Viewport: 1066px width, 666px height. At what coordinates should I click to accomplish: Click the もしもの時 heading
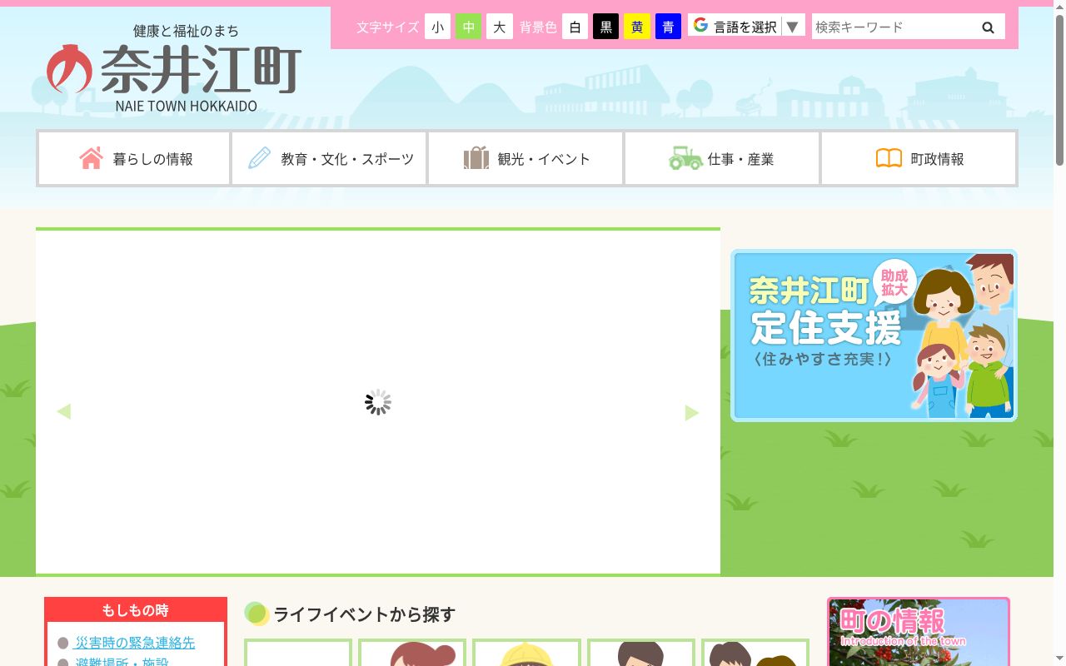click(135, 610)
